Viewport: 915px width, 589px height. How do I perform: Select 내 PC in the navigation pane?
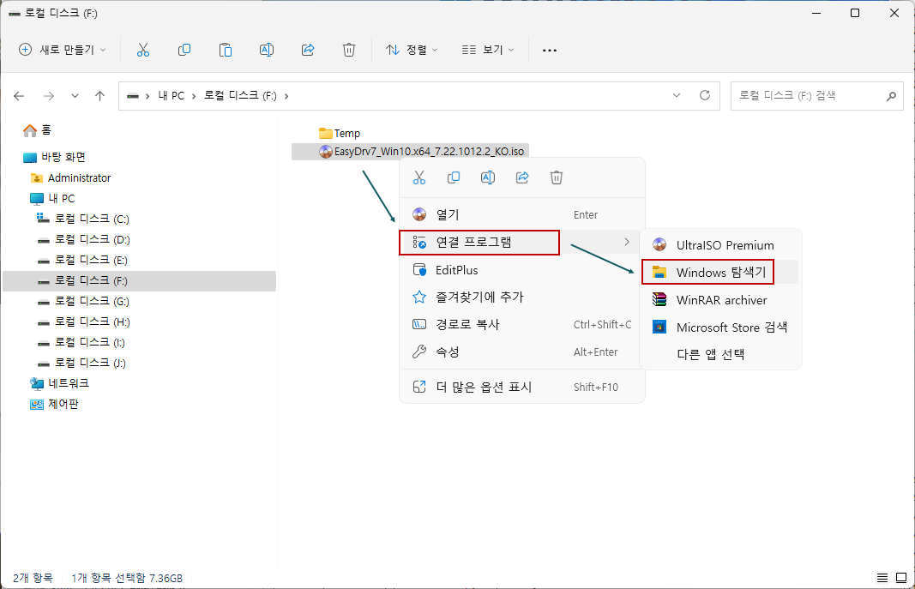(x=52, y=198)
